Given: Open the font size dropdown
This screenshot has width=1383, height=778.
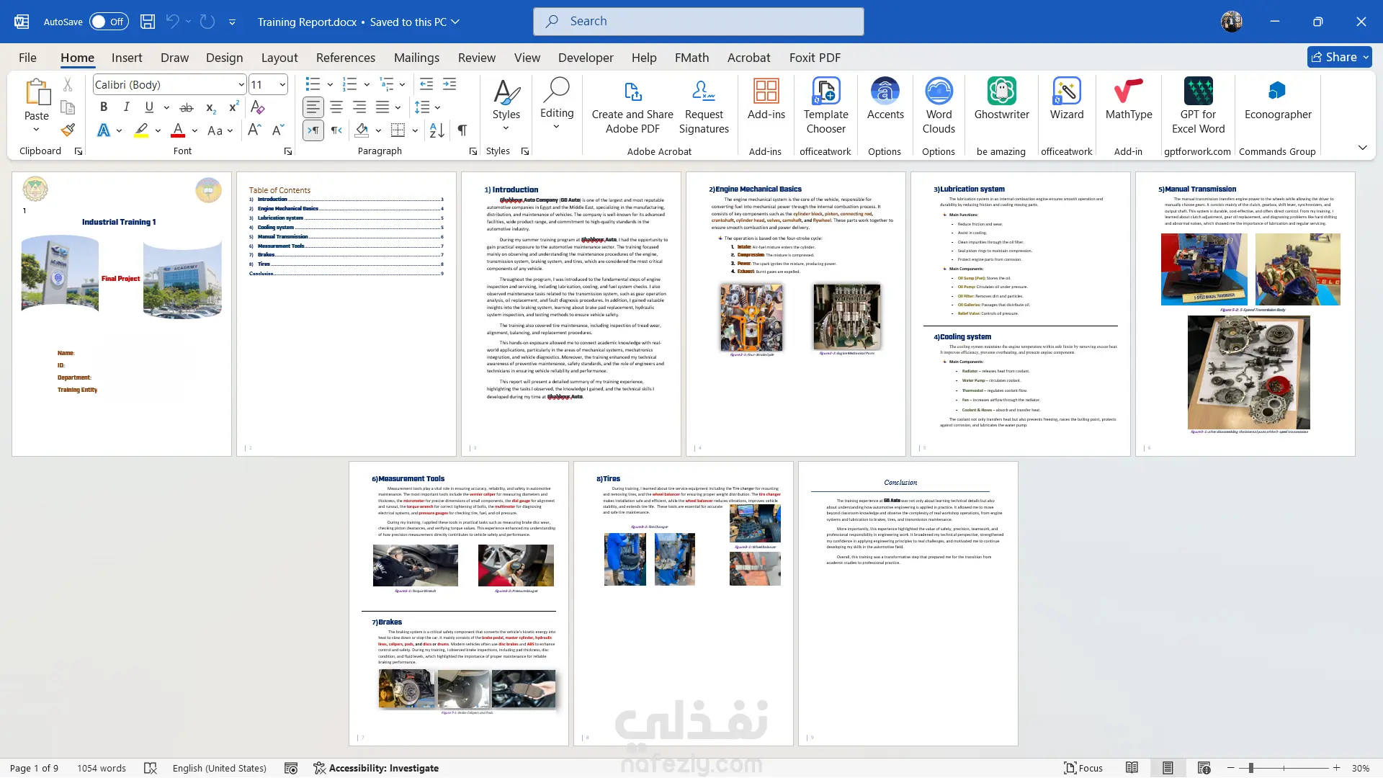Looking at the screenshot, I should click(x=282, y=85).
